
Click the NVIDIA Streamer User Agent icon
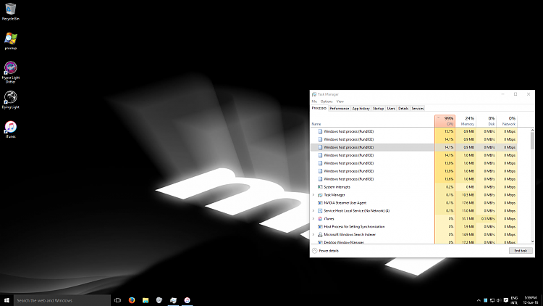(x=320, y=203)
